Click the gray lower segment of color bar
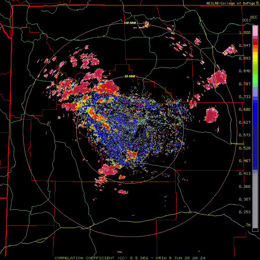260x260 pixels. point(255,201)
